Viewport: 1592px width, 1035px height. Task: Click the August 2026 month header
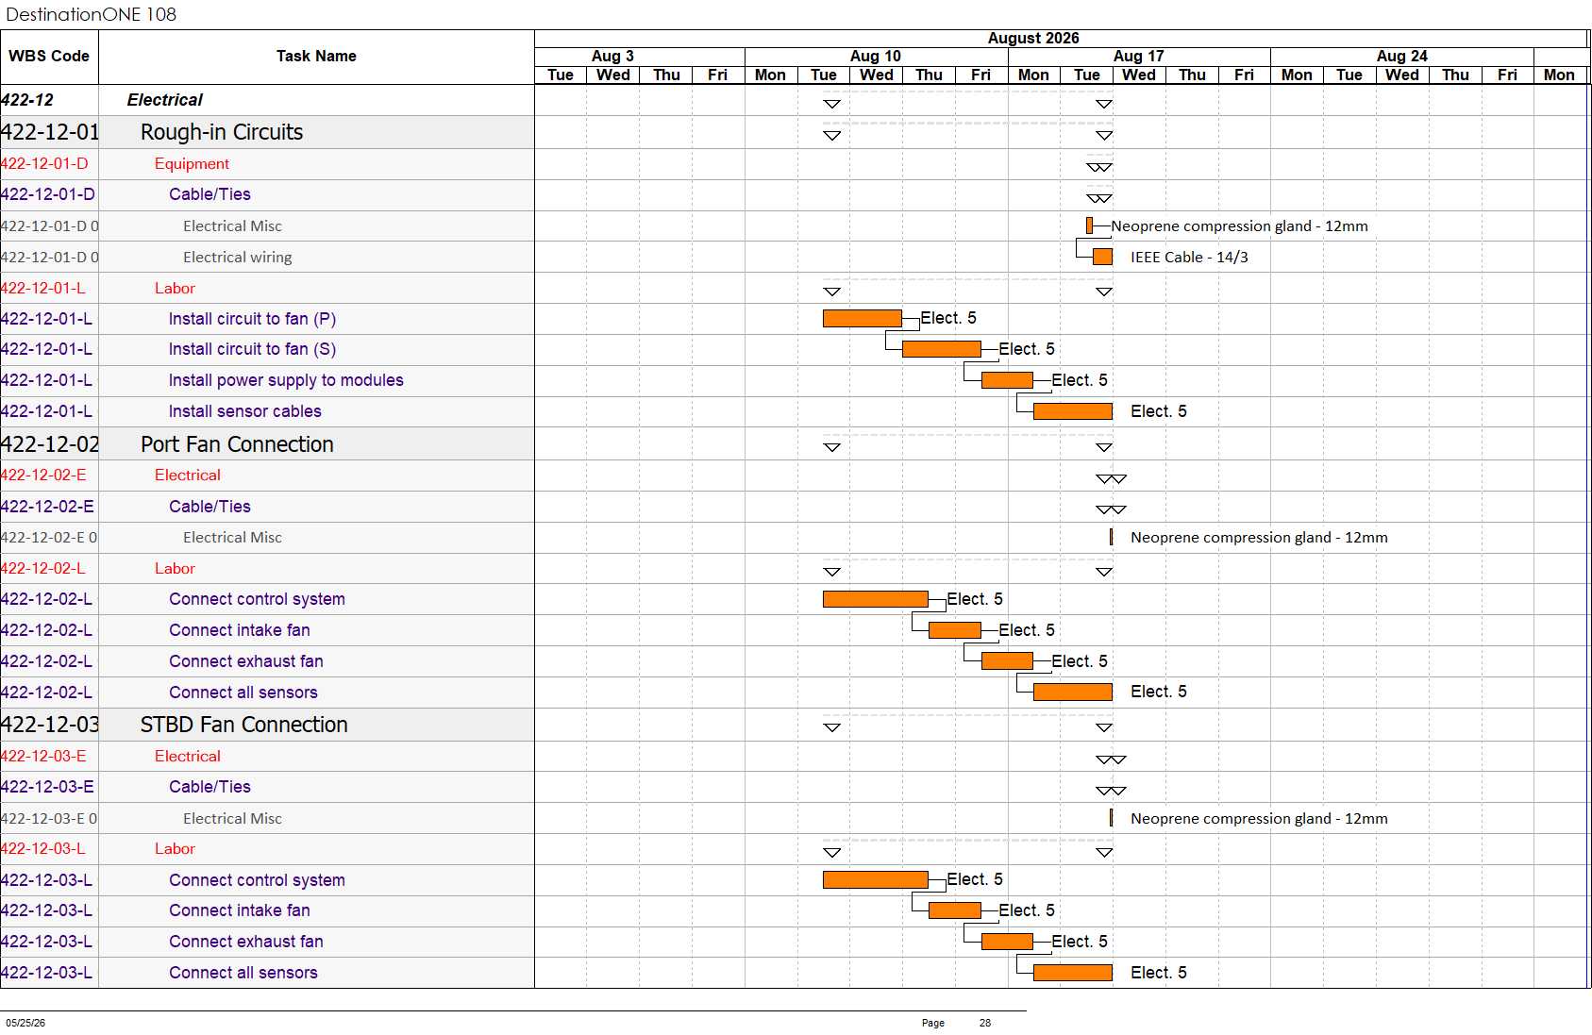[1033, 39]
